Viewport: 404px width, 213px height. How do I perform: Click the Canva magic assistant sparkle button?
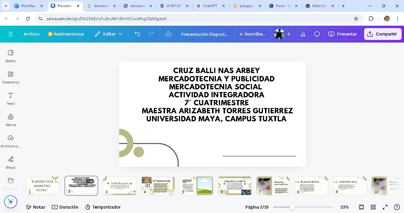pos(11,202)
